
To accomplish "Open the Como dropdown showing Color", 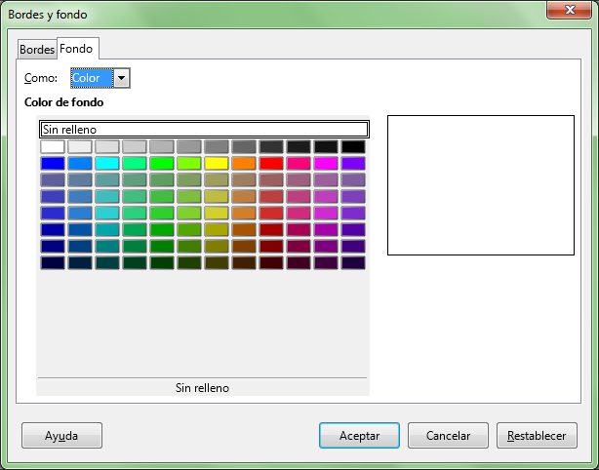I will [122, 78].
